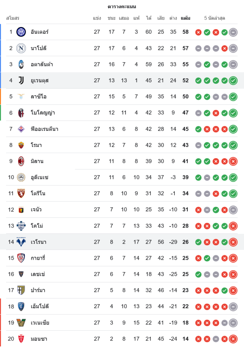Click Inter's latest match draw indicator
244x351 pixels.
tap(233, 32)
